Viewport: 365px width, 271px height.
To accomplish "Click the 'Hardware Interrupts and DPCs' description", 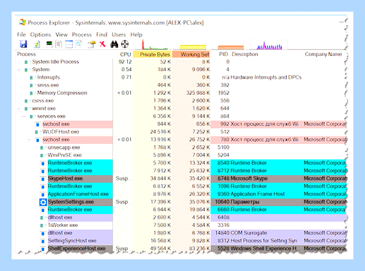I will pyautogui.click(x=266, y=78).
